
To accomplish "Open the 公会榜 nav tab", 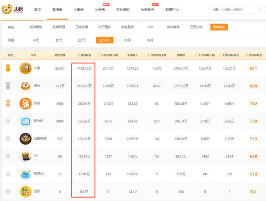I will pos(100,9).
